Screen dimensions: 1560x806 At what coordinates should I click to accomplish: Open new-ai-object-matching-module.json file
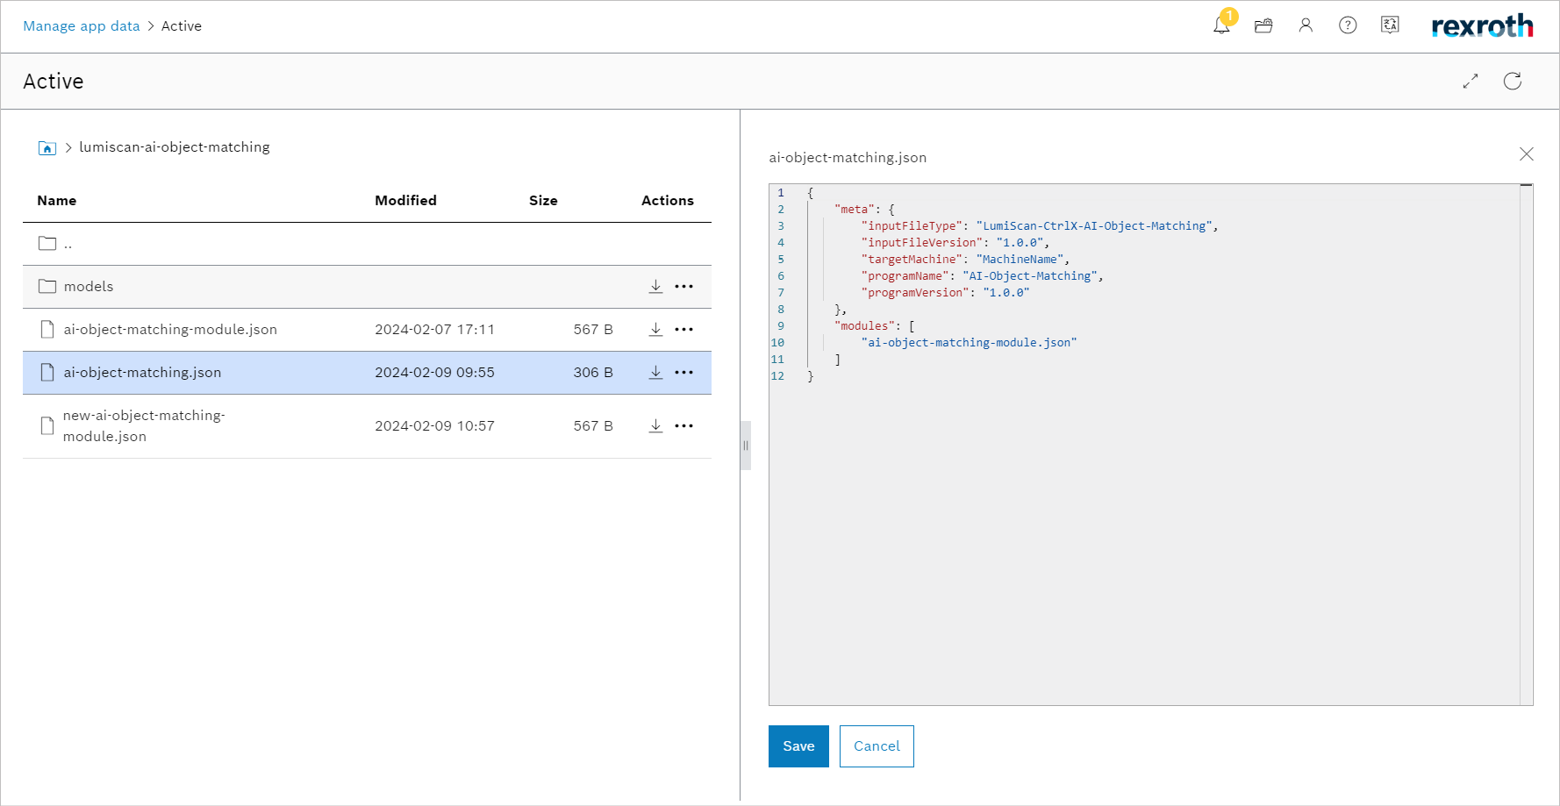click(x=144, y=426)
